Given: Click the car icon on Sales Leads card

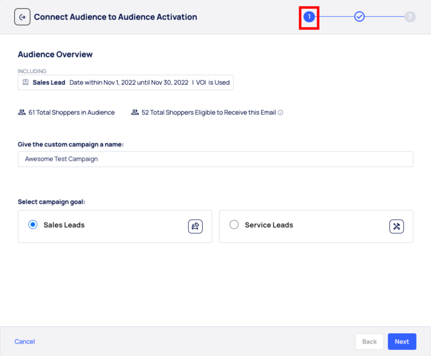Looking at the screenshot, I should pyautogui.click(x=195, y=226).
